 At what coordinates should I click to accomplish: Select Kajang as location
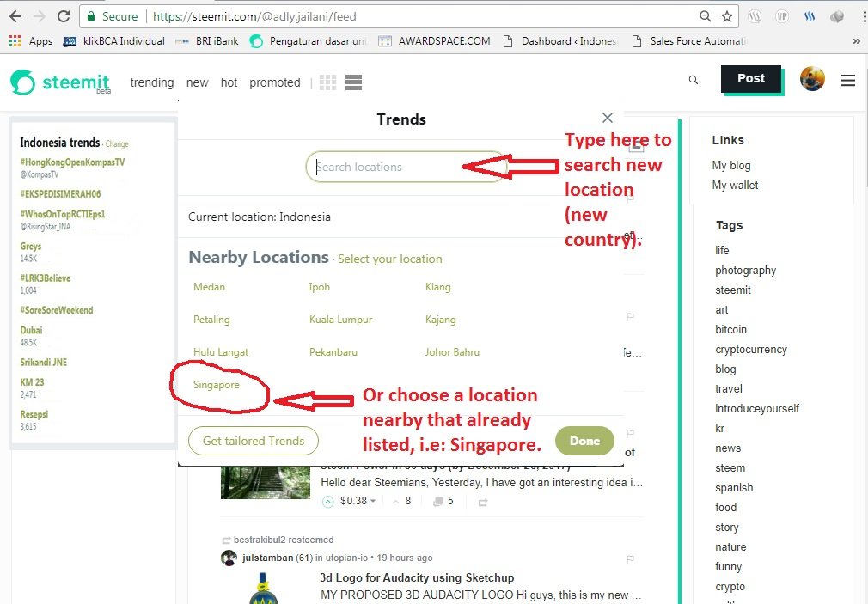pos(441,320)
